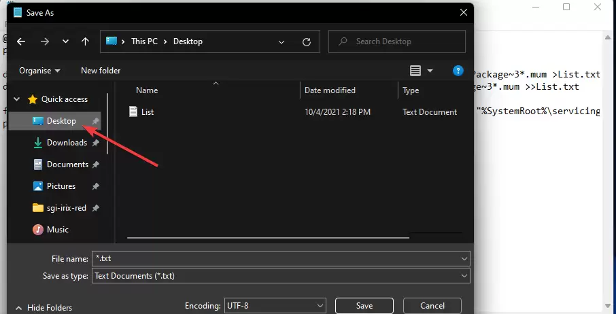Select 'Desktop' in address breadcrumb
Screen dimensions: 616x314
coord(188,41)
